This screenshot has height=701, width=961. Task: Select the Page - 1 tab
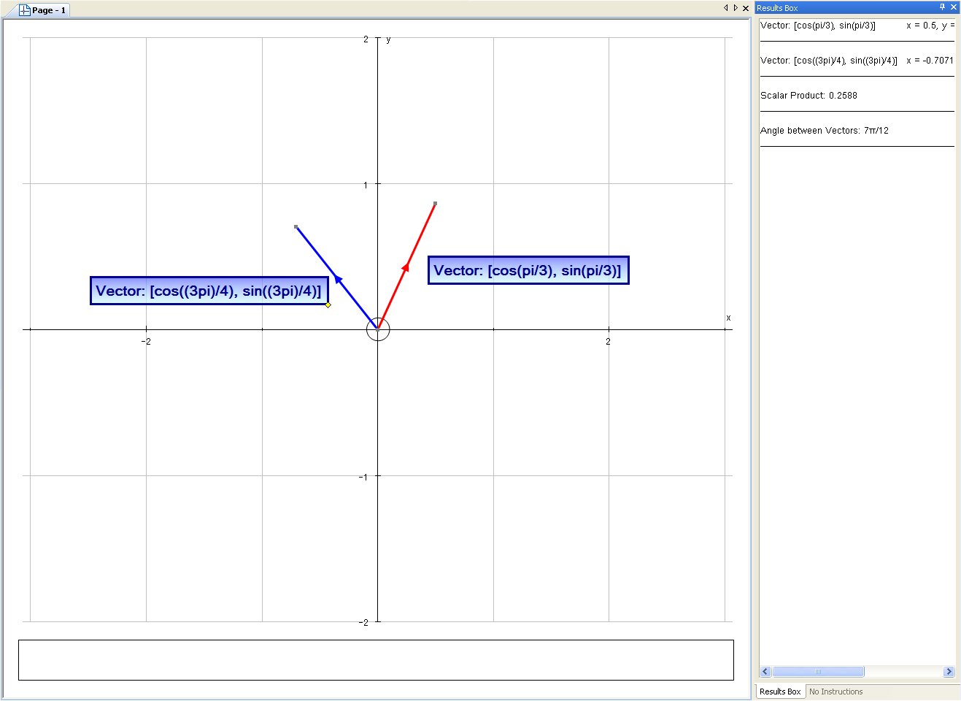point(45,10)
